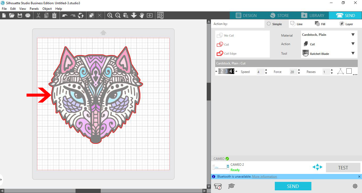This screenshot has height=193, width=362.
Task: Click the Force input field
Action: [x=293, y=72]
